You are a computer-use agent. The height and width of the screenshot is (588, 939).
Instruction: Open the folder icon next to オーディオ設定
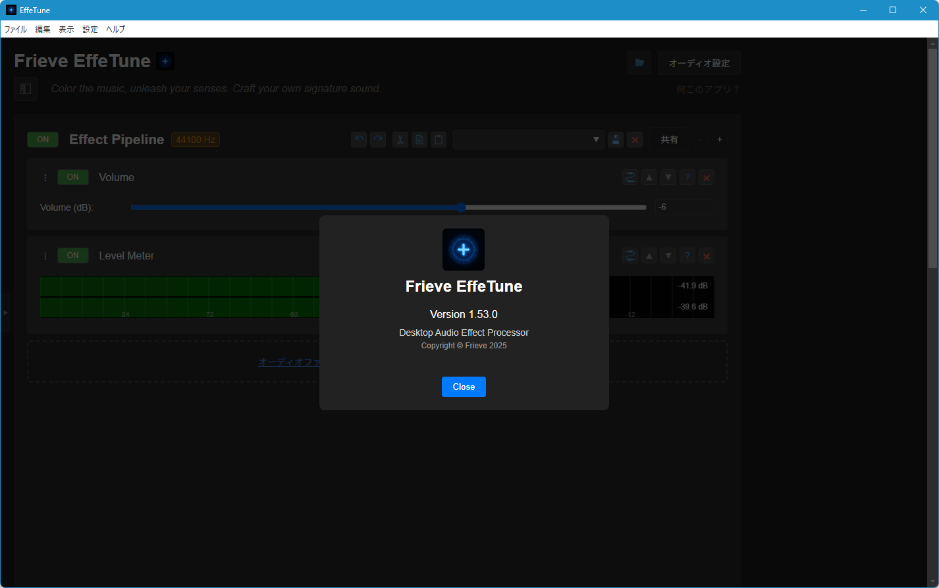coord(639,63)
